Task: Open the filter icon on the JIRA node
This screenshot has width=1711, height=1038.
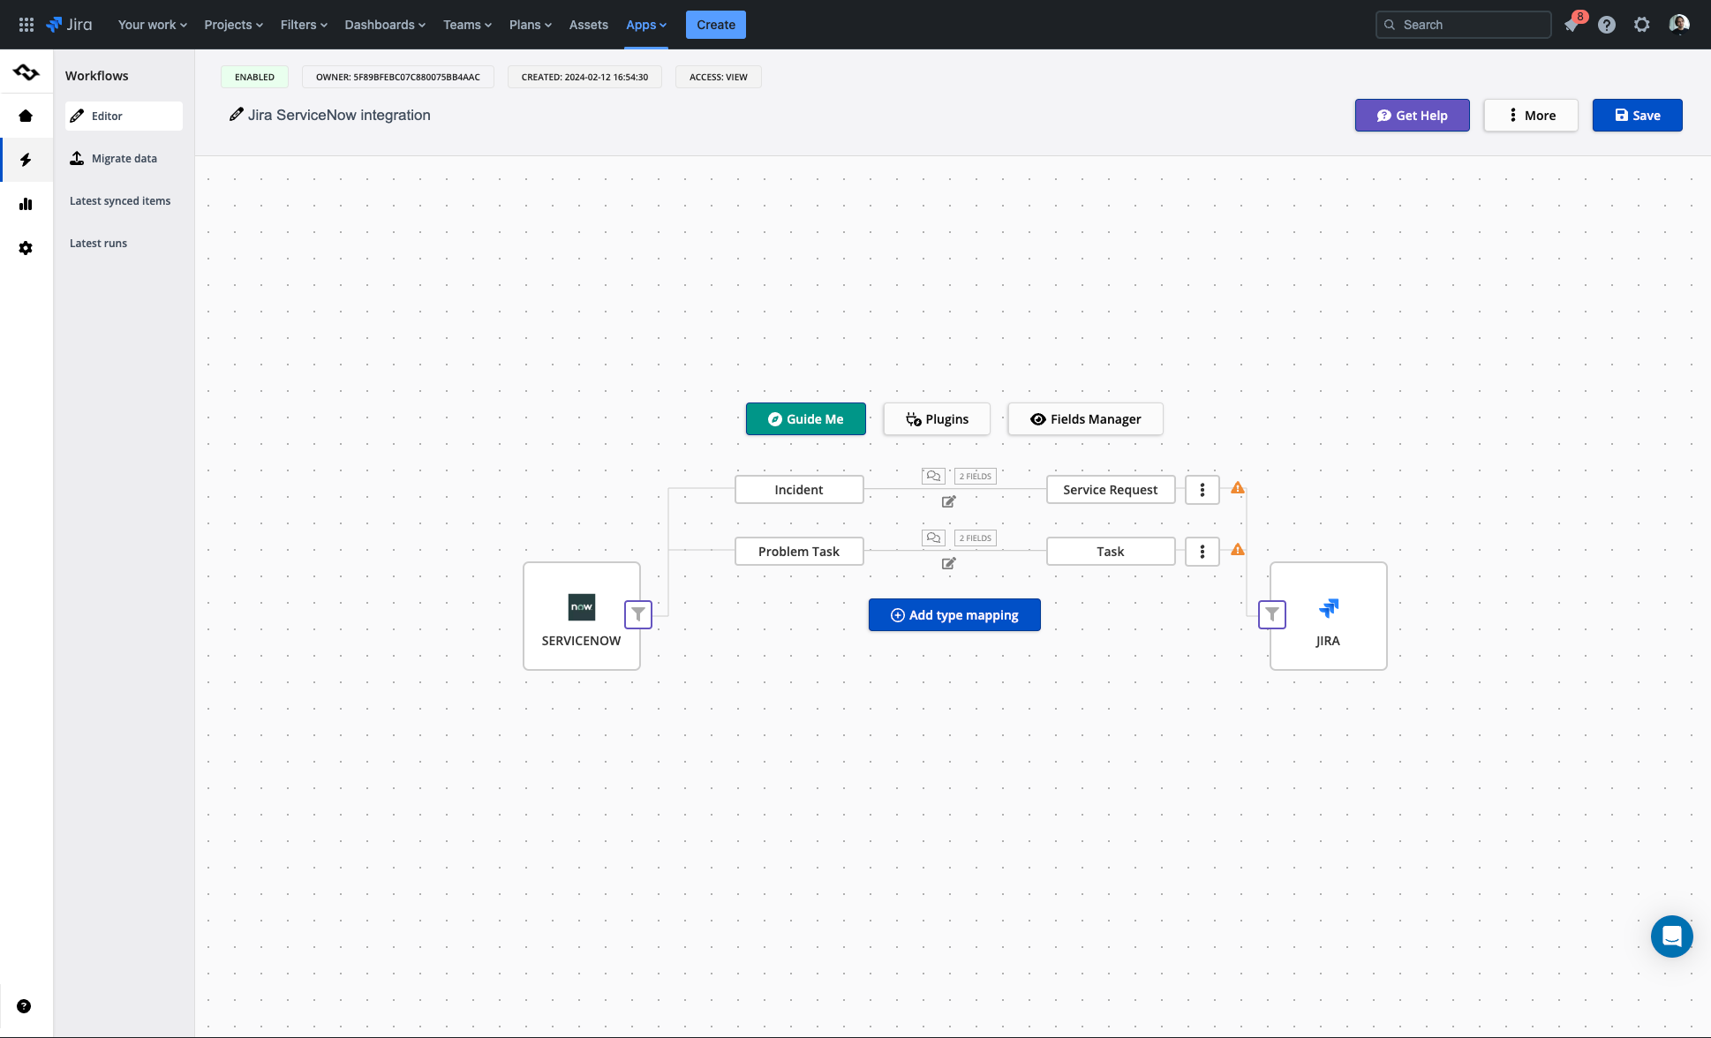Action: [1271, 614]
